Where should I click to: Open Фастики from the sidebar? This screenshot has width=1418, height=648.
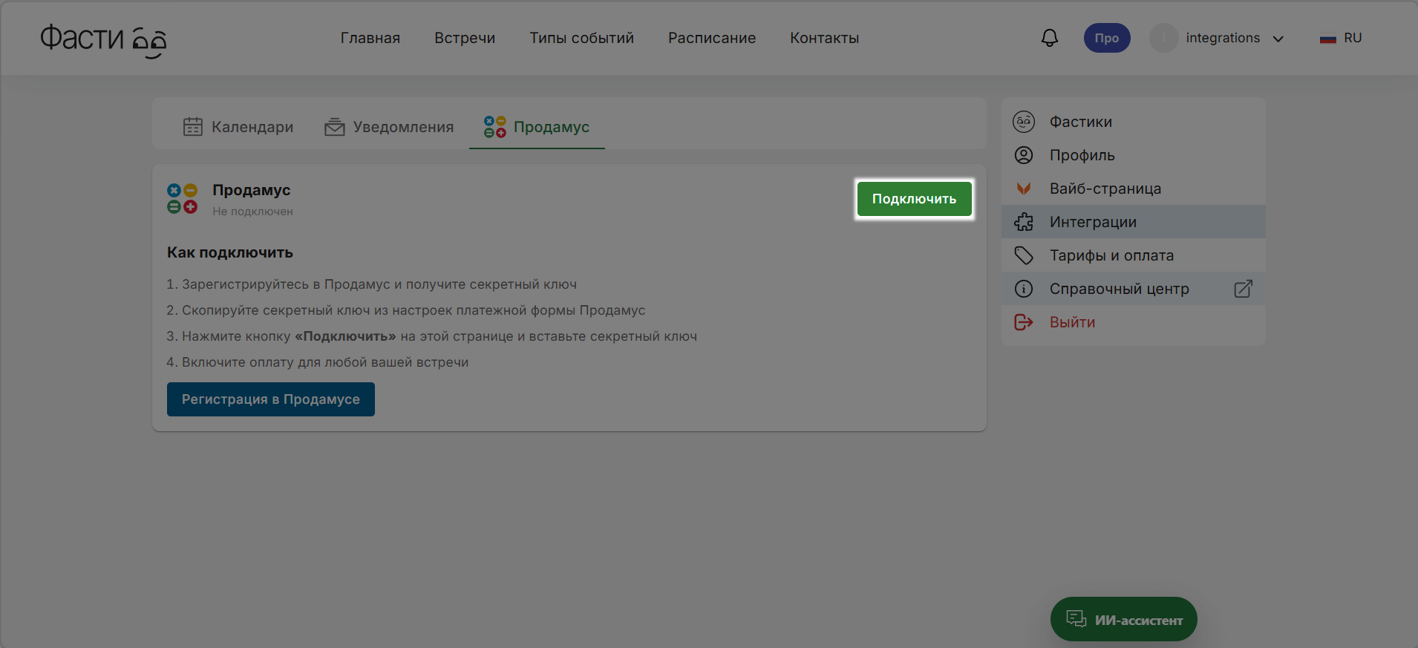[1080, 122]
